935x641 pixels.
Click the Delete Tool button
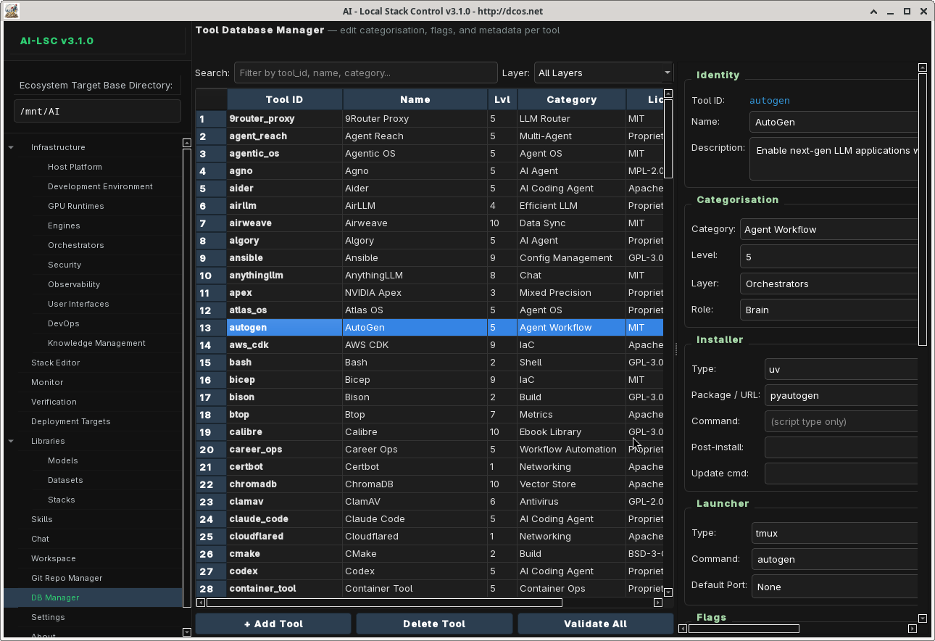point(434,624)
